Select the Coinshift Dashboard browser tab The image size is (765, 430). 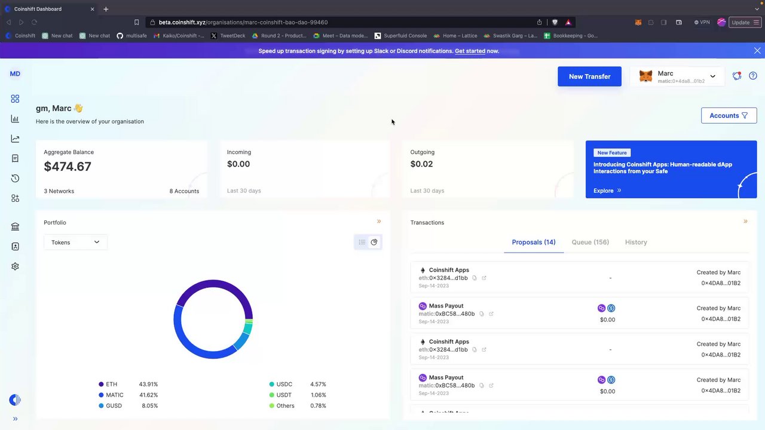(50, 9)
